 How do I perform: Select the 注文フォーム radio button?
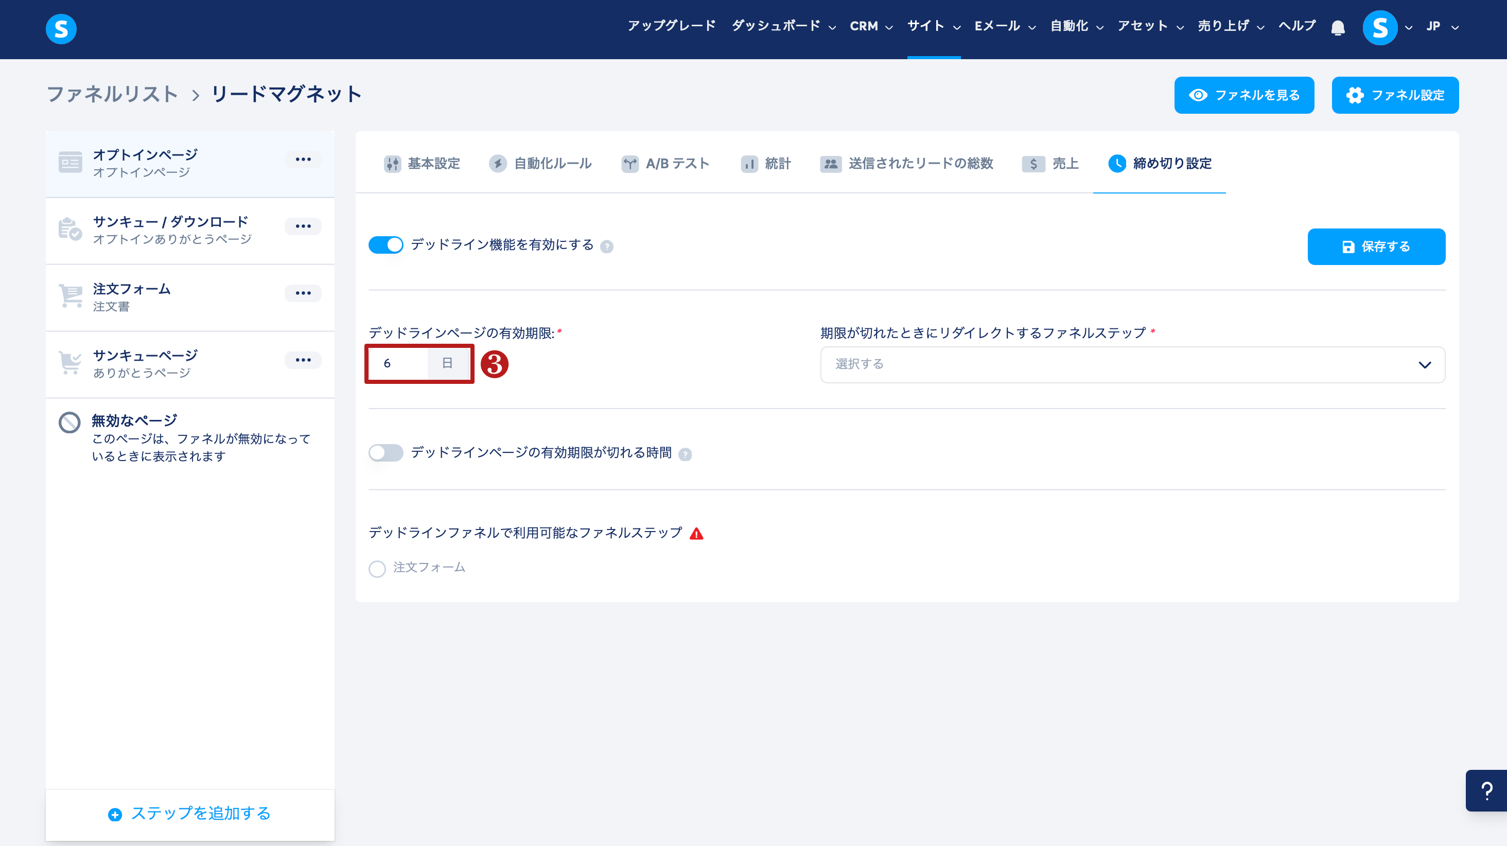pyautogui.click(x=377, y=569)
